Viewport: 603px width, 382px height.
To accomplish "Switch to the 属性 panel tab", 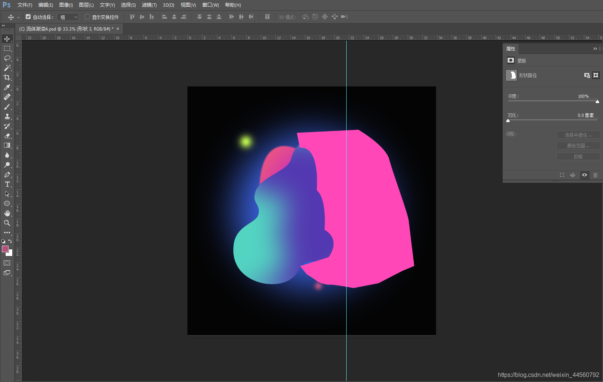I will click(511, 49).
